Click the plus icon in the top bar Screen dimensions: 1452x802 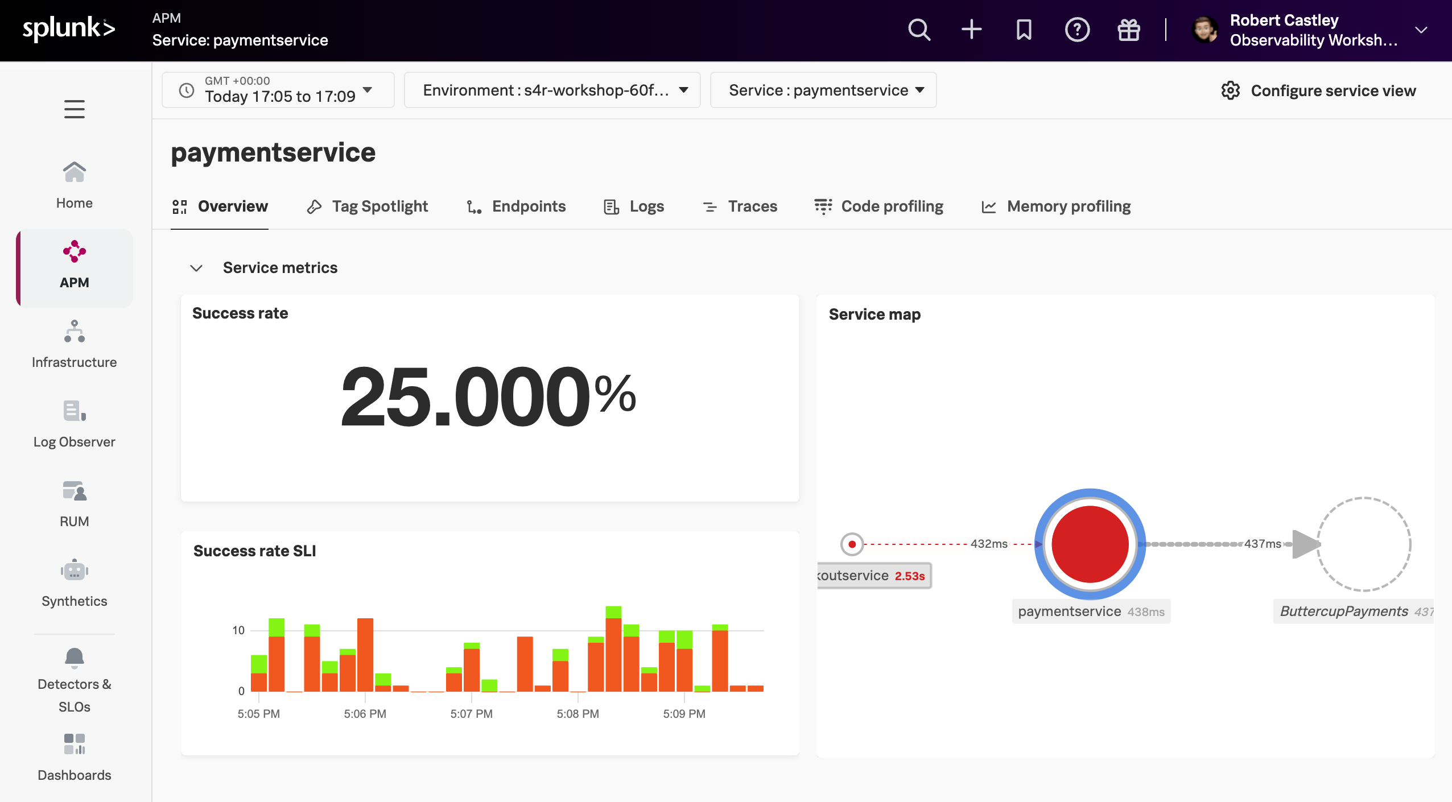click(x=971, y=30)
